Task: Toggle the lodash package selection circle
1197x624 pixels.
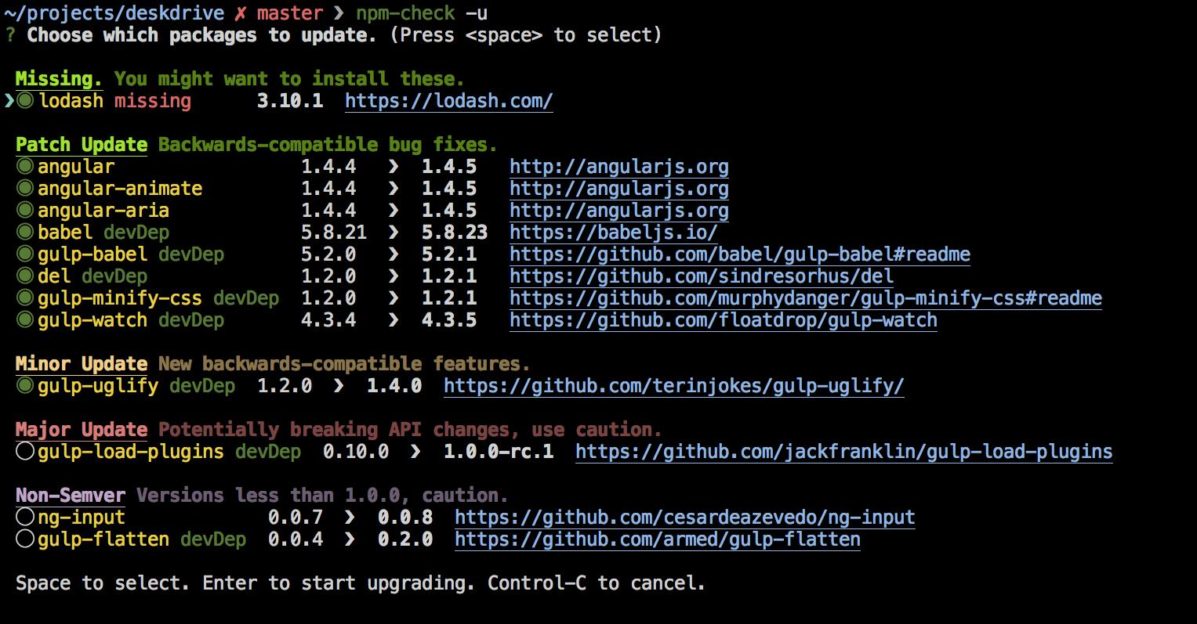Action: pos(26,101)
